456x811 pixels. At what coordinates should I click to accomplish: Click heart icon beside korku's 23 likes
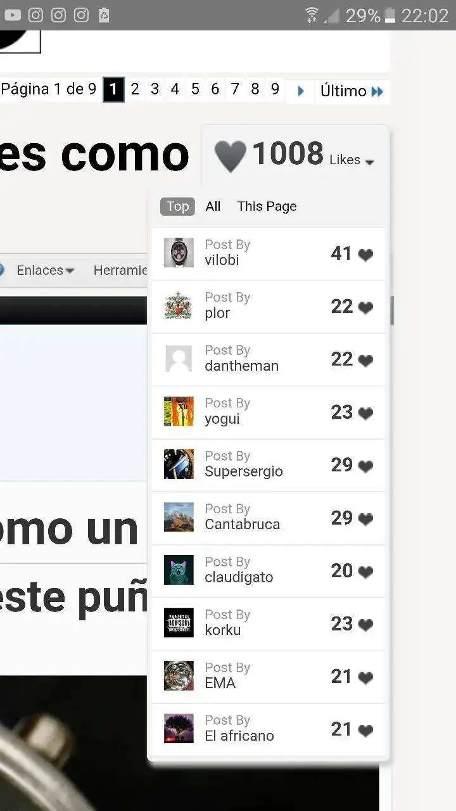(365, 625)
